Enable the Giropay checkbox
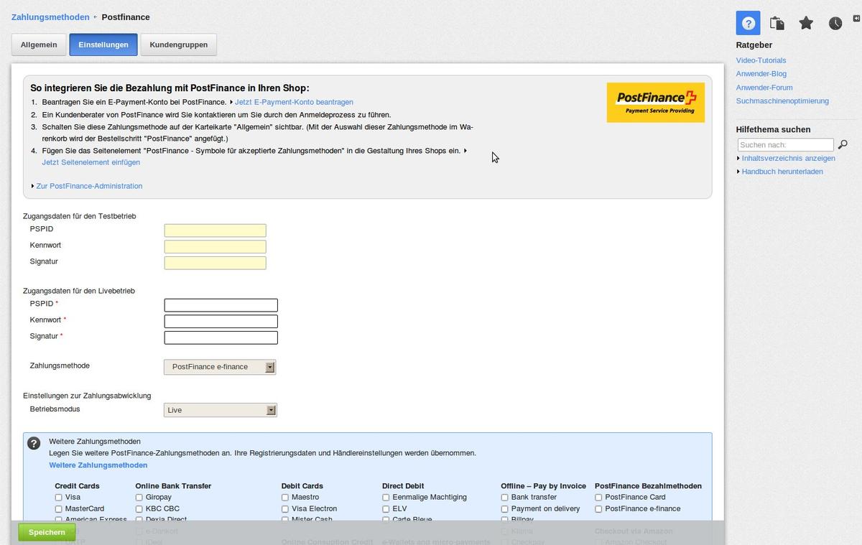 (x=139, y=497)
